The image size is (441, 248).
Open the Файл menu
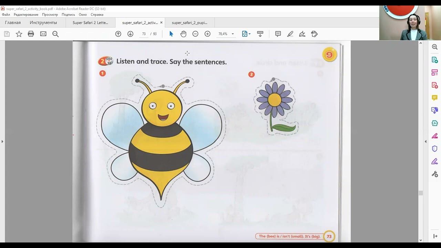point(6,14)
